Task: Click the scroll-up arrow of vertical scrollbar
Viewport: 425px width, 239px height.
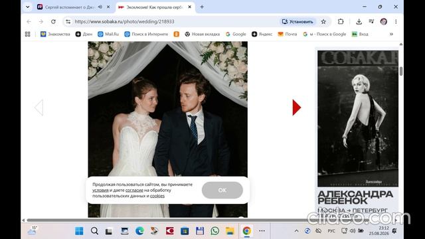Action: (401, 44)
